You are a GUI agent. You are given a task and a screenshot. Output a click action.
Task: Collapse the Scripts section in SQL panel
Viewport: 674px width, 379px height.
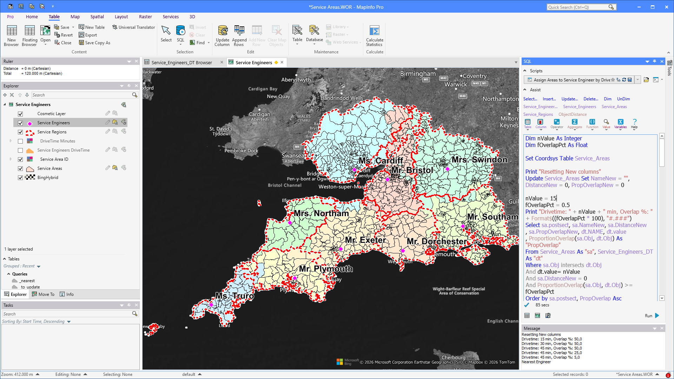tap(525, 71)
